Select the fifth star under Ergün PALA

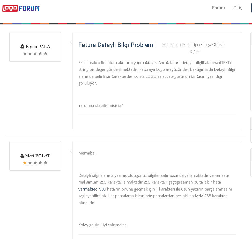pos(46,54)
